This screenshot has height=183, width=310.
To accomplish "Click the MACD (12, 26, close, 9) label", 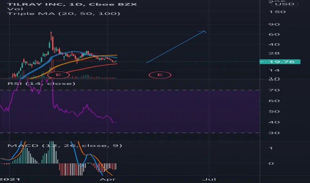I will point(65,146).
